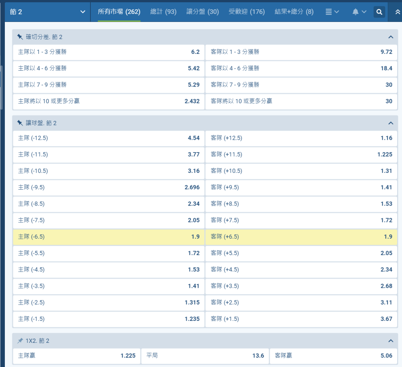Image resolution: width=402 pixels, height=367 pixels.
Task: Switch to the 總計 (93) tab
Action: point(163,12)
